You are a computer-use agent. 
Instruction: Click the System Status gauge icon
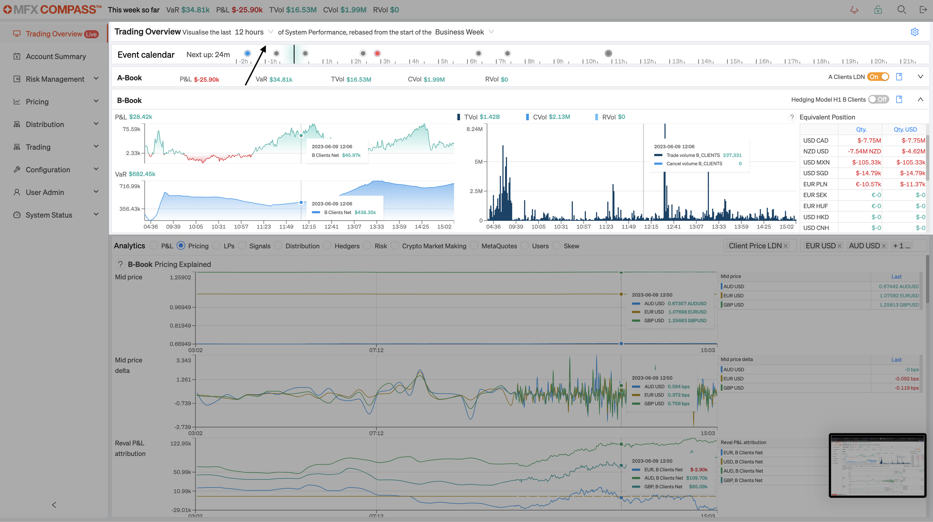[x=17, y=215]
